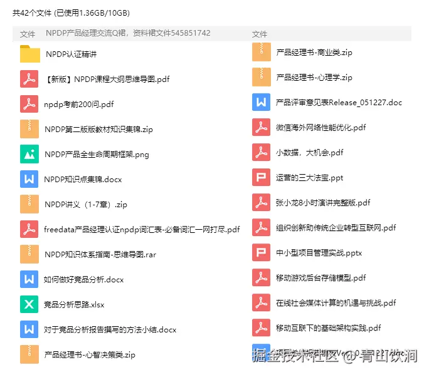Click PDF icon for 移动游戏后台存储模型.pdf
The height and width of the screenshot is (375, 429).
click(x=262, y=277)
